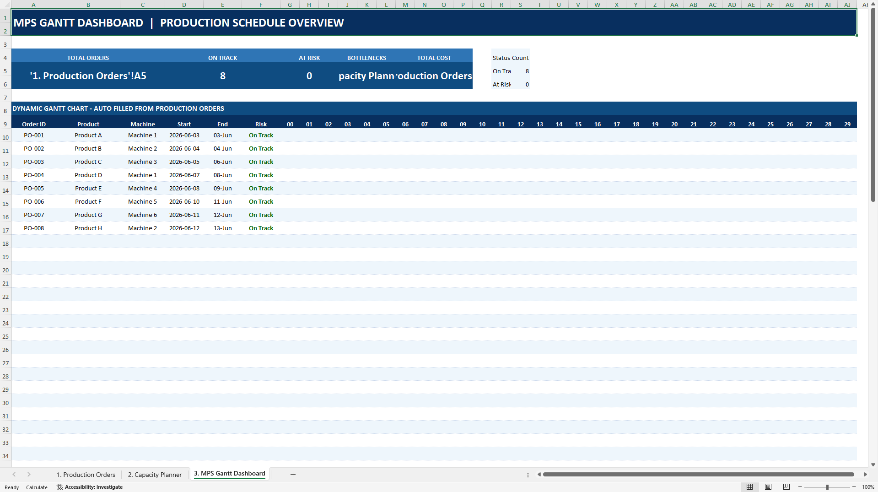The width and height of the screenshot is (878, 492).
Task: Select end date 13-Jun
Action: [x=222, y=228]
